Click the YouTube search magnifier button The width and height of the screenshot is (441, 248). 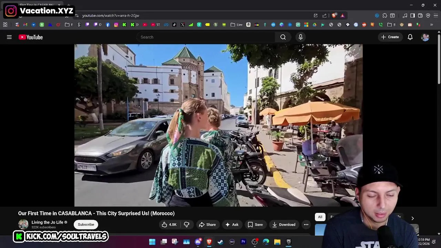tap(283, 37)
